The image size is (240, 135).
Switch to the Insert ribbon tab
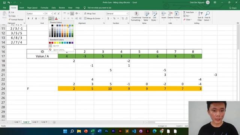[x=22, y=7]
